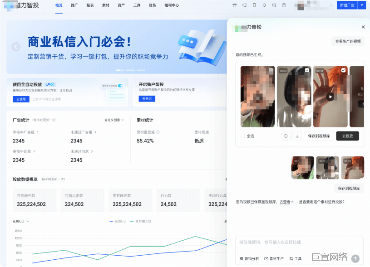Open the first small video thumbnail in chat

coord(302,168)
